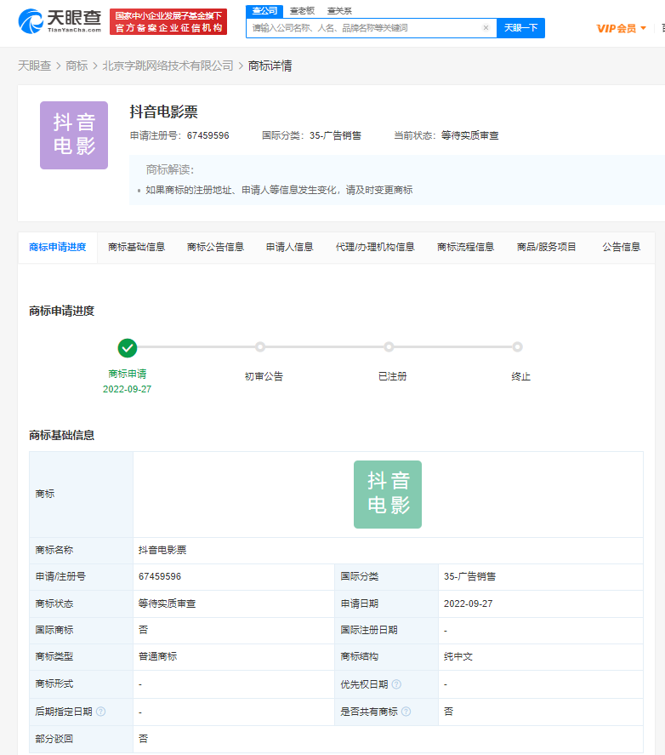665x755 pixels.
Task: Select the 查老板 search mode
Action: tap(300, 10)
